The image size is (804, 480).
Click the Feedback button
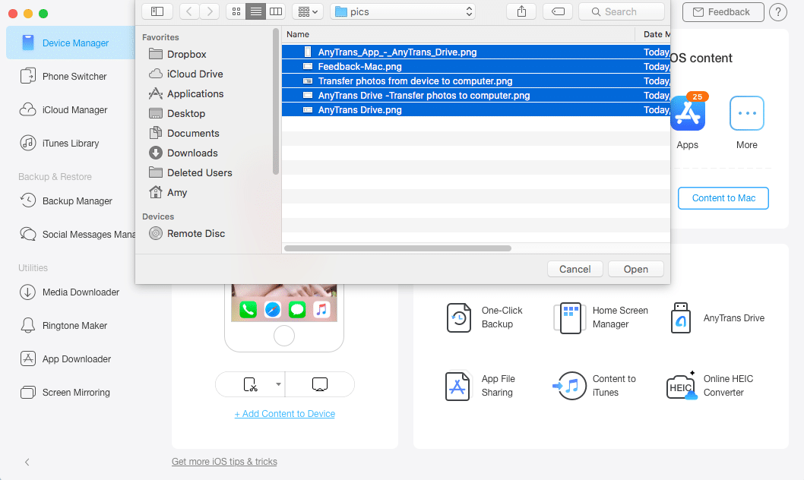pos(723,12)
